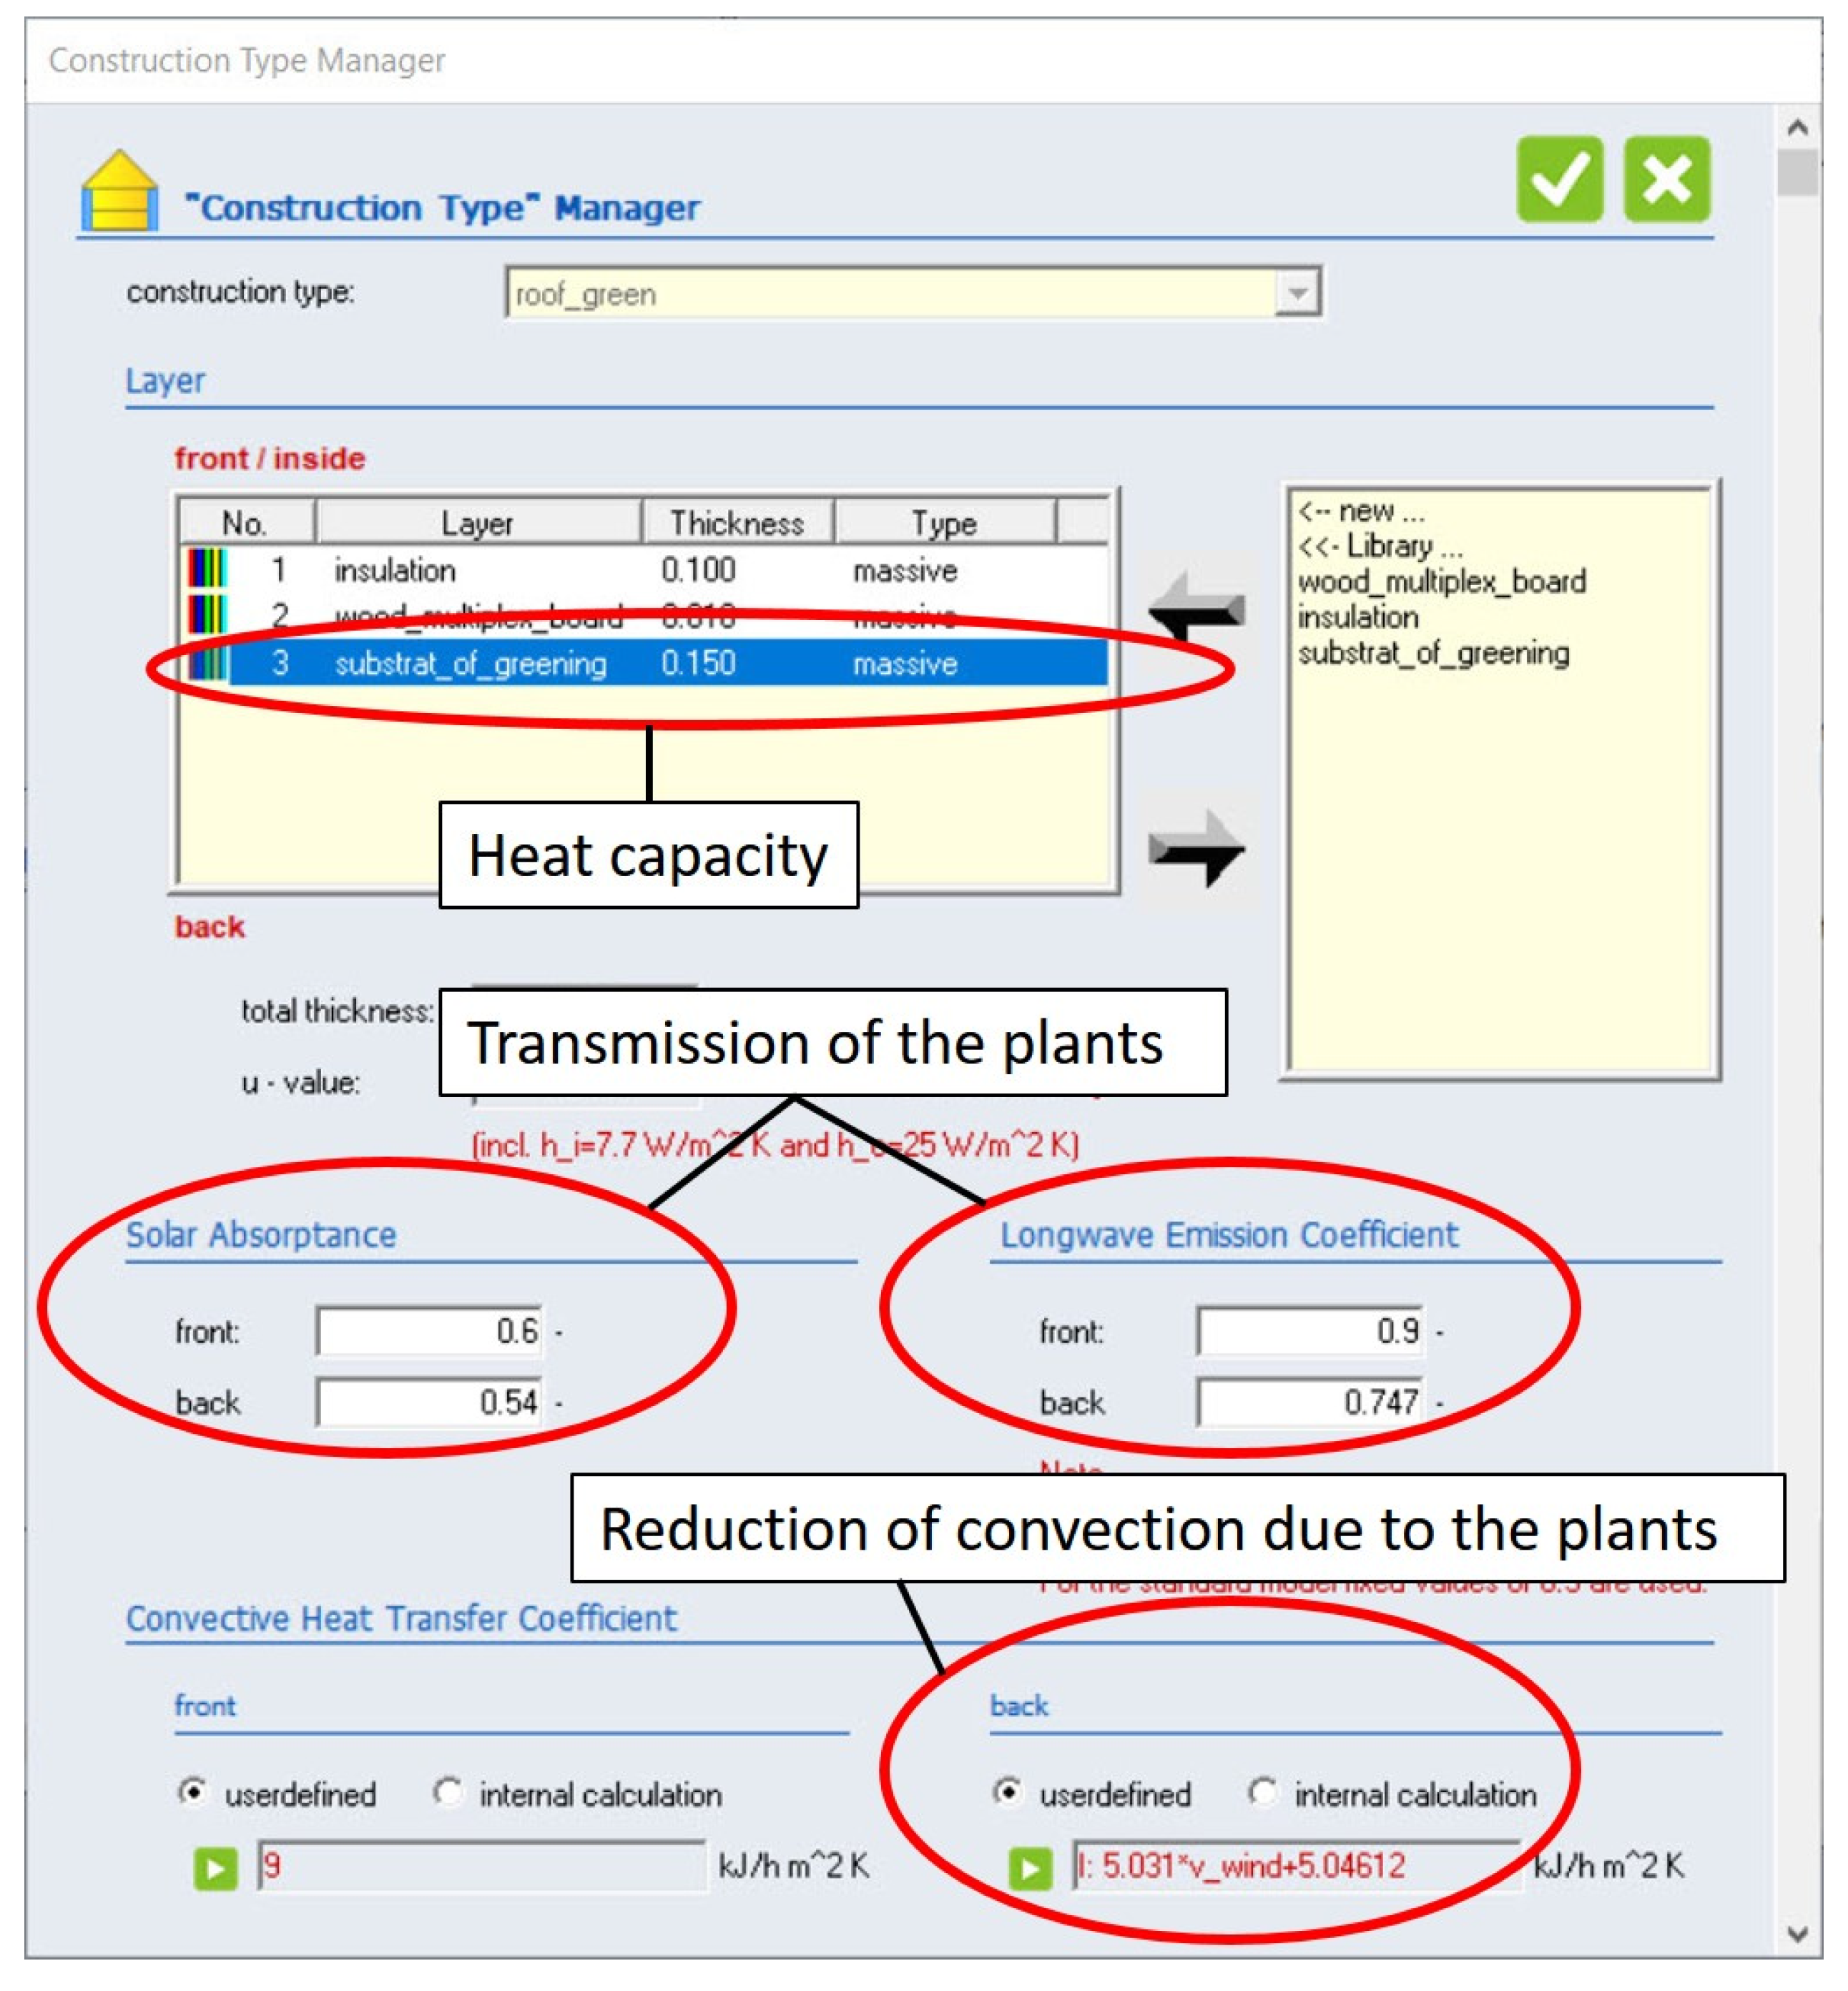
Task: Click the green checkmark accept button
Action: (1558, 179)
